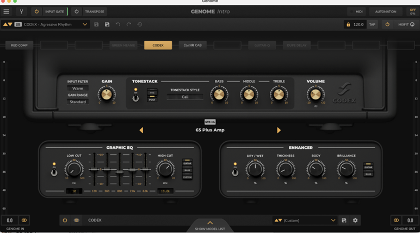
Task: Click the MIDI button
Action: coord(357,11)
